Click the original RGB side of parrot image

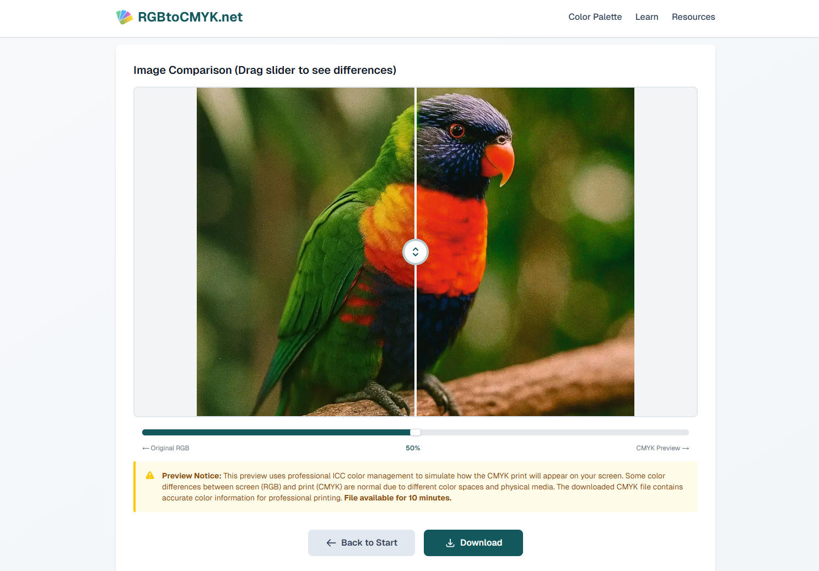pyautogui.click(x=305, y=252)
